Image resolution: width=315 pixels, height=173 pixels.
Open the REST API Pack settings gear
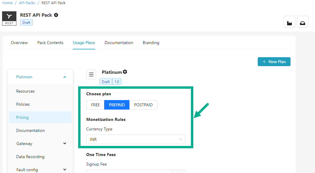click(56, 15)
